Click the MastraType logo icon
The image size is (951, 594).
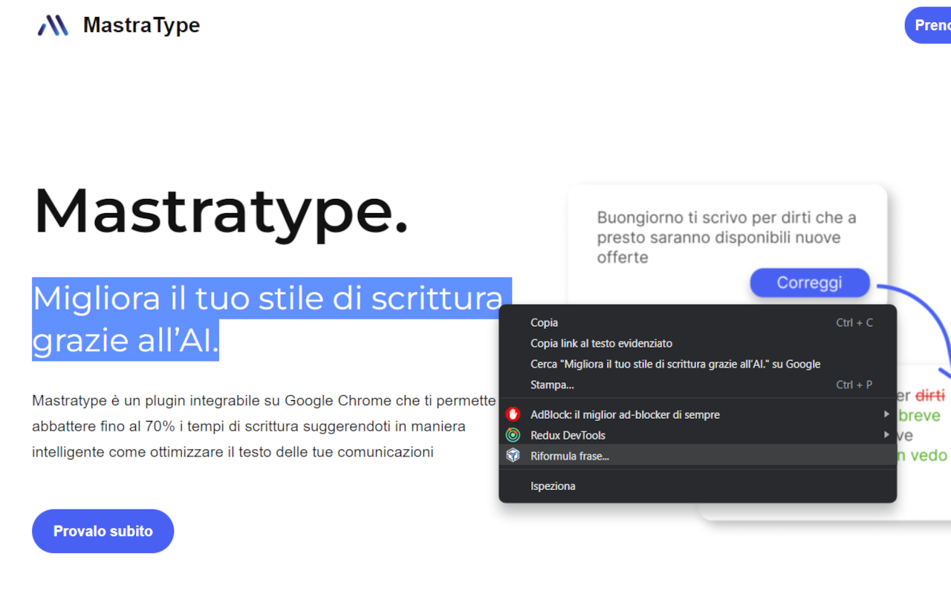click(x=53, y=25)
